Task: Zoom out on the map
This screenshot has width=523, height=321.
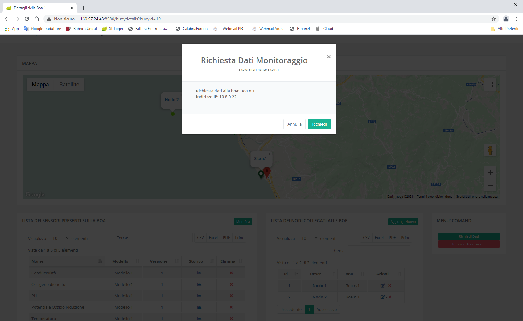Action: pos(490,185)
